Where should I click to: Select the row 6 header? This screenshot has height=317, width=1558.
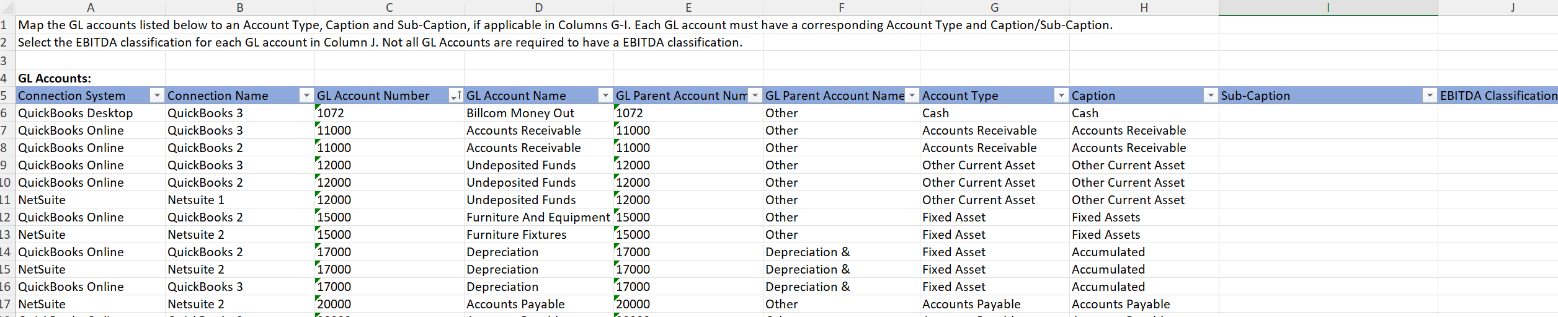click(x=4, y=113)
